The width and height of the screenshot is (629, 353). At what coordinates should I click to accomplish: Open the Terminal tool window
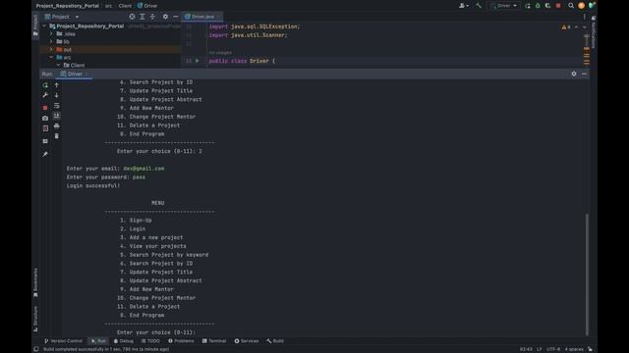point(214,341)
